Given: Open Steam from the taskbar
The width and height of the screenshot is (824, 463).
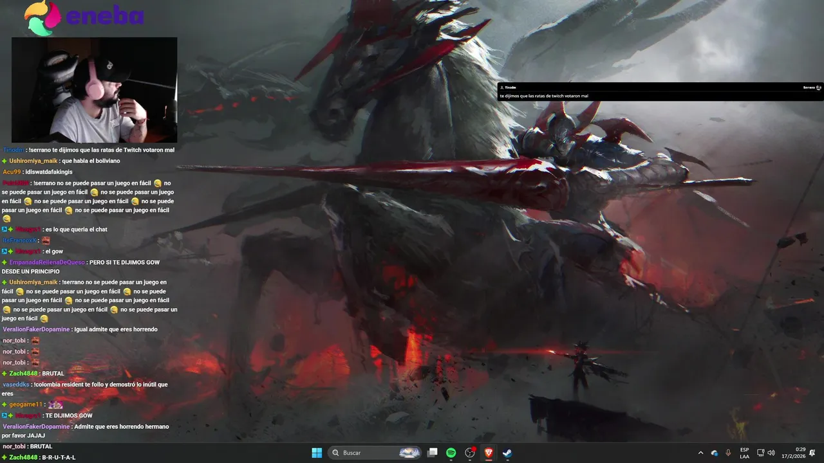Looking at the screenshot, I should 507,453.
